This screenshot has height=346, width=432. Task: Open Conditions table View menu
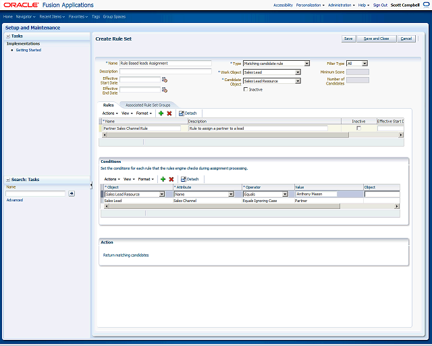(x=129, y=179)
